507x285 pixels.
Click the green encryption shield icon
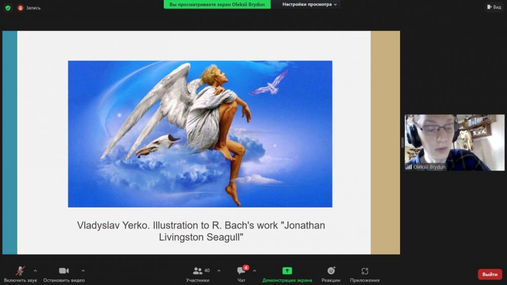tap(8, 8)
